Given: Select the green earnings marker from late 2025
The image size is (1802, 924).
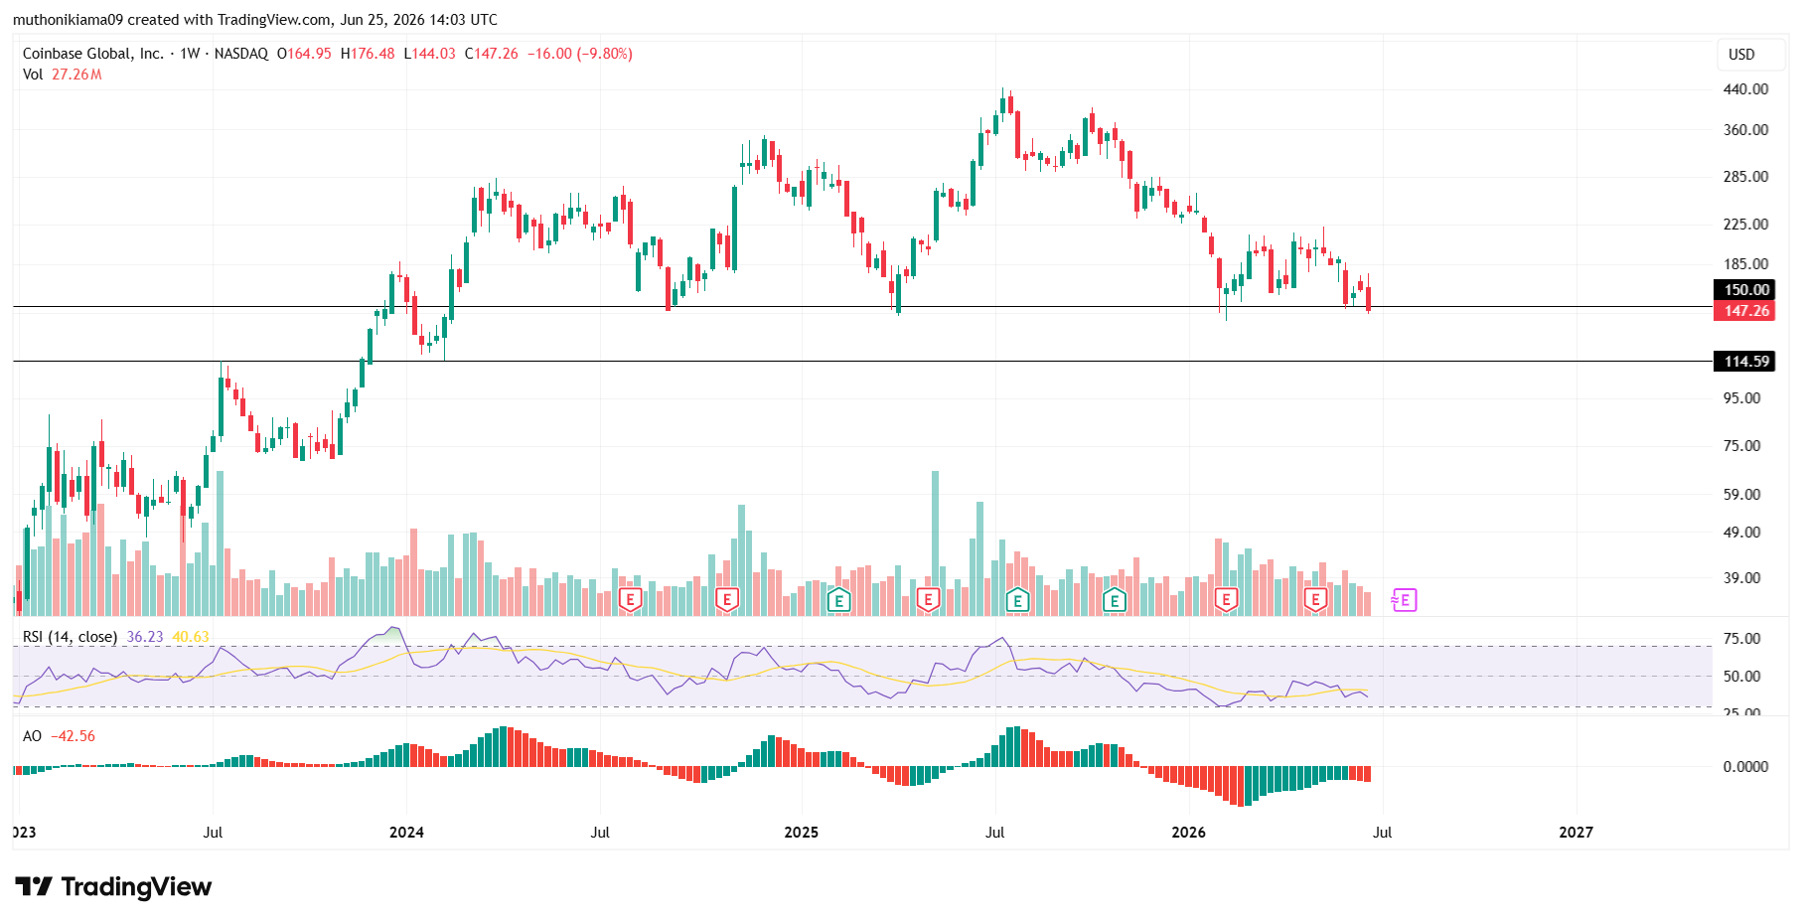Looking at the screenshot, I should pyautogui.click(x=1115, y=599).
